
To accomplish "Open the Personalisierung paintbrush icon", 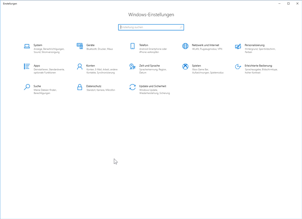I will (238, 46).
